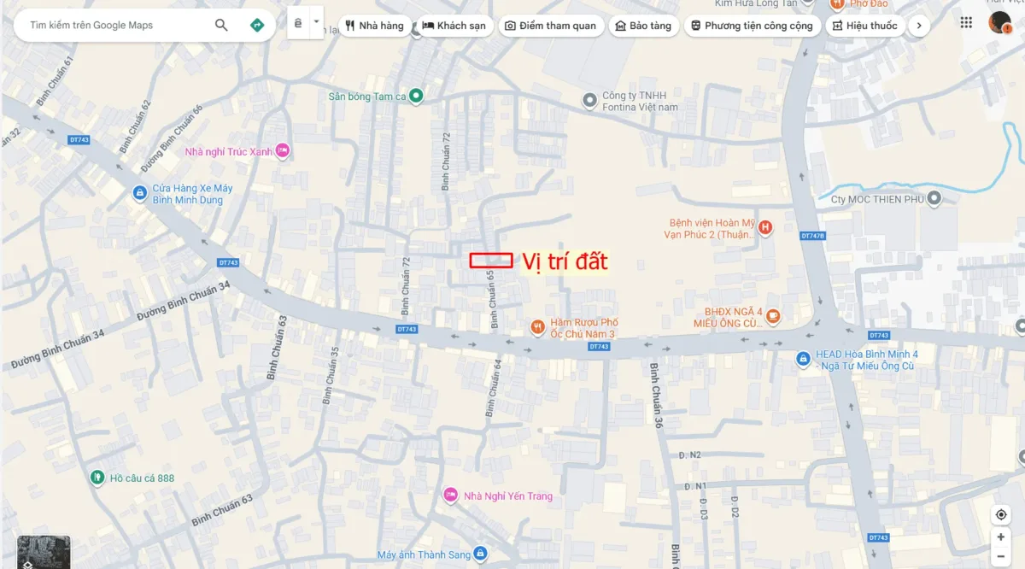The width and height of the screenshot is (1025, 569).
Task: Click the Bình Chuẩn 61 street label
Action: (x=56, y=82)
